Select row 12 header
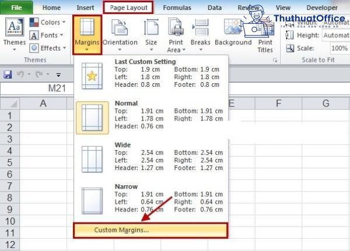Image resolution: width=350 pixels, height=251 pixels. point(9,245)
